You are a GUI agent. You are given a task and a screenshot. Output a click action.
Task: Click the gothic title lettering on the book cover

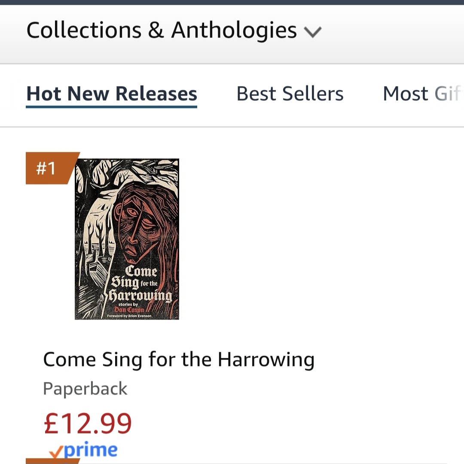pyautogui.click(x=140, y=284)
